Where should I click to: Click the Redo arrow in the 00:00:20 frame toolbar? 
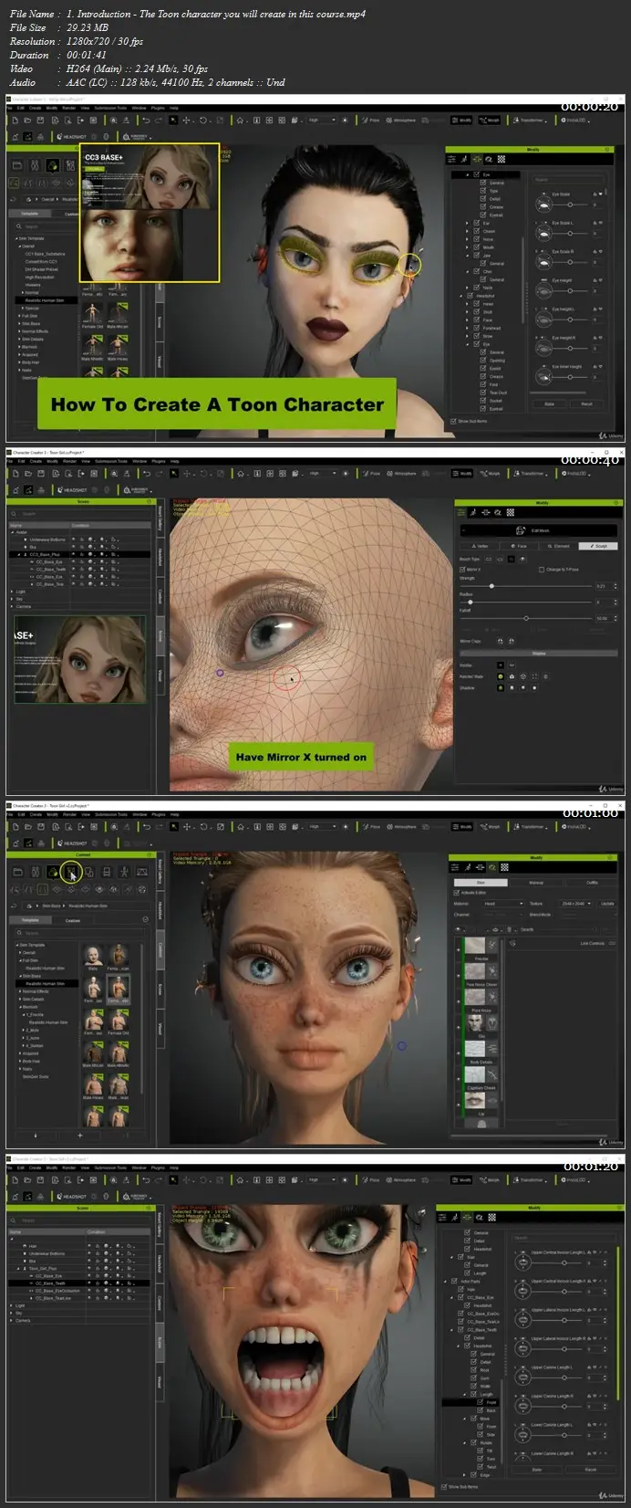pyautogui.click(x=159, y=120)
